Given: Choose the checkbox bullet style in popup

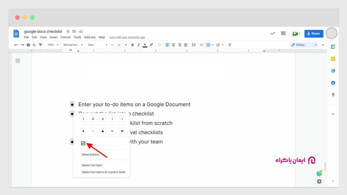Looking at the screenshot, I should [x=83, y=143].
